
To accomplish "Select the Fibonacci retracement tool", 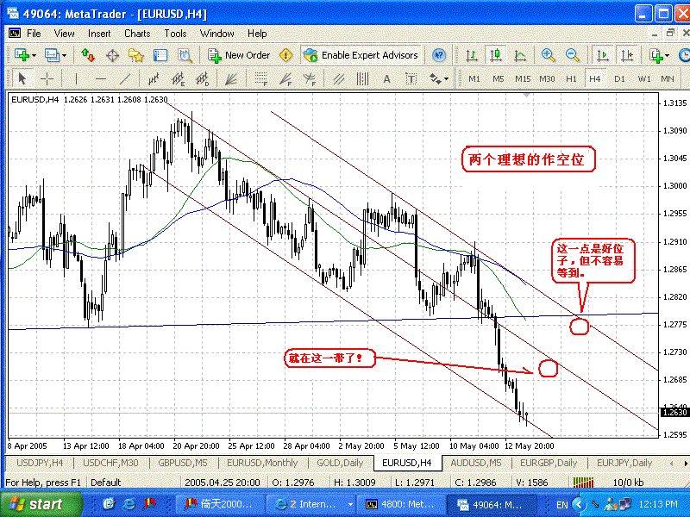I will tap(261, 79).
